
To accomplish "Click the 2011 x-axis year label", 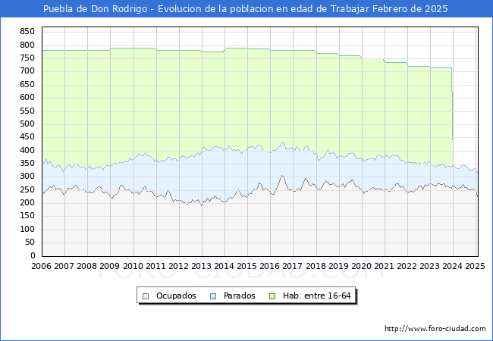I will pyautogui.click(x=155, y=266).
